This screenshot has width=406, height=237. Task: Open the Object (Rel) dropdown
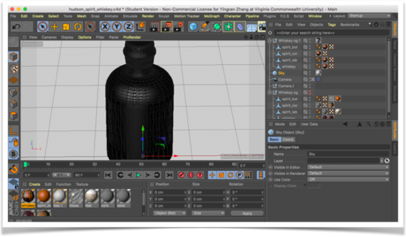click(170, 213)
